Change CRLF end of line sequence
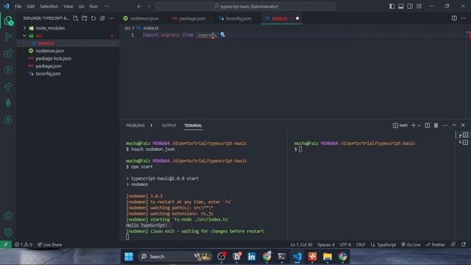 click(x=361, y=244)
